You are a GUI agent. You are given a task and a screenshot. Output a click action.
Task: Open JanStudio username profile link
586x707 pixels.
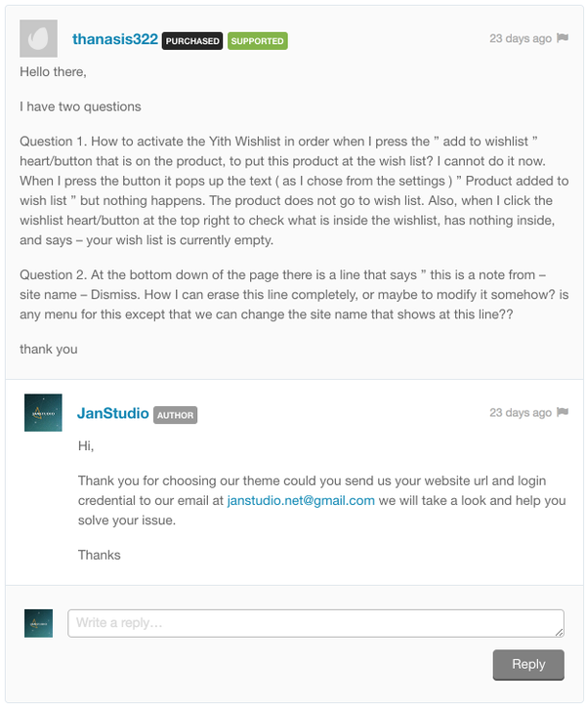tap(112, 413)
